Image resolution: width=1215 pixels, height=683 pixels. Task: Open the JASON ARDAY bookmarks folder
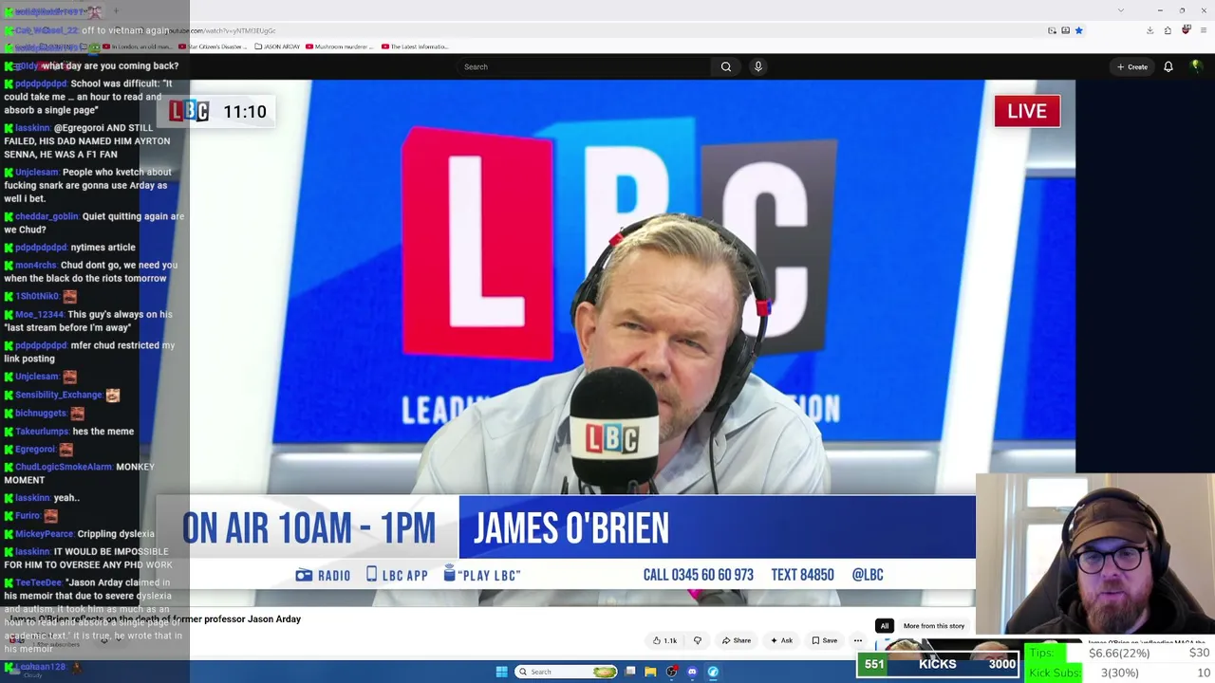pos(276,46)
